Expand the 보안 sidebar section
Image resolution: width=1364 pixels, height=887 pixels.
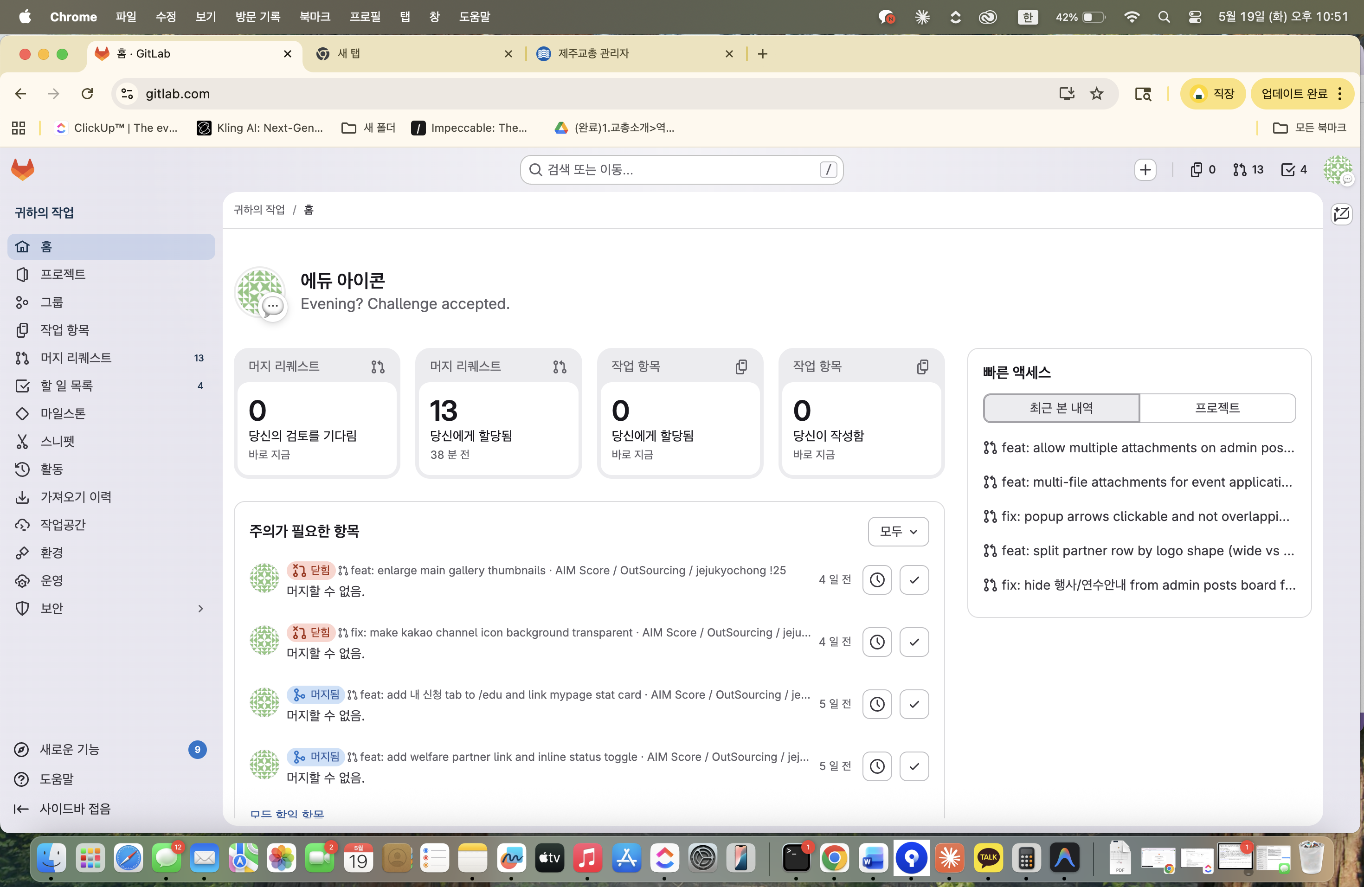[x=200, y=609]
